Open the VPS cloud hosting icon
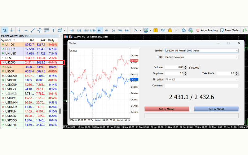This screenshot has height=155, width=248. tap(184, 30)
